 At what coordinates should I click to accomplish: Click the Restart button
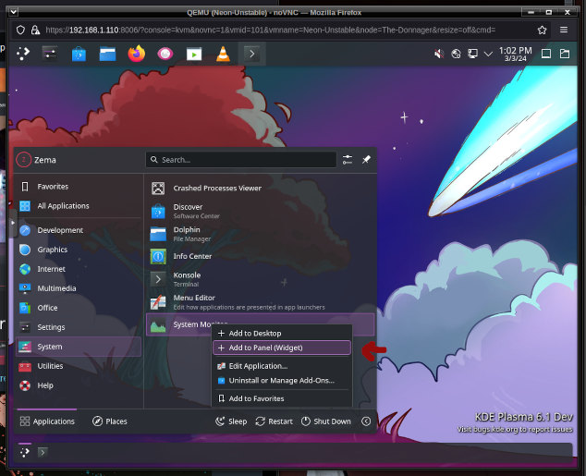point(274,421)
